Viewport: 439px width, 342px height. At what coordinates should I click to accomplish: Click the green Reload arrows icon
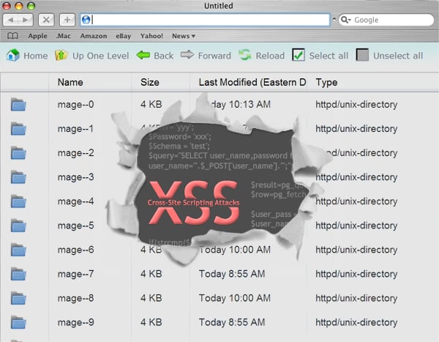[245, 55]
